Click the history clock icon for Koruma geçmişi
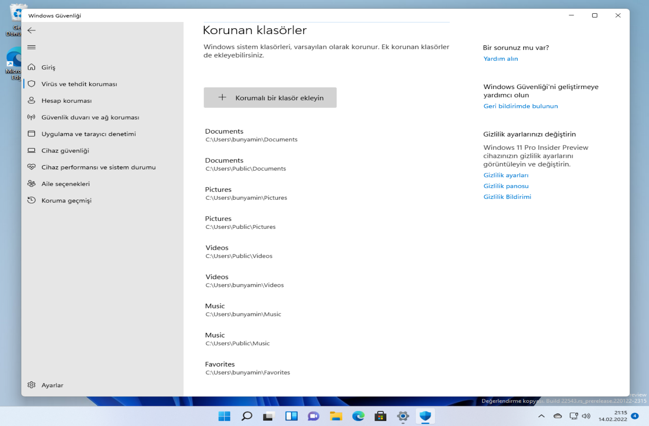 tap(31, 200)
